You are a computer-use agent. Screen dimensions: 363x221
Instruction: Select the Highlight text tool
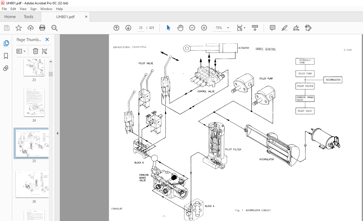pos(284,28)
